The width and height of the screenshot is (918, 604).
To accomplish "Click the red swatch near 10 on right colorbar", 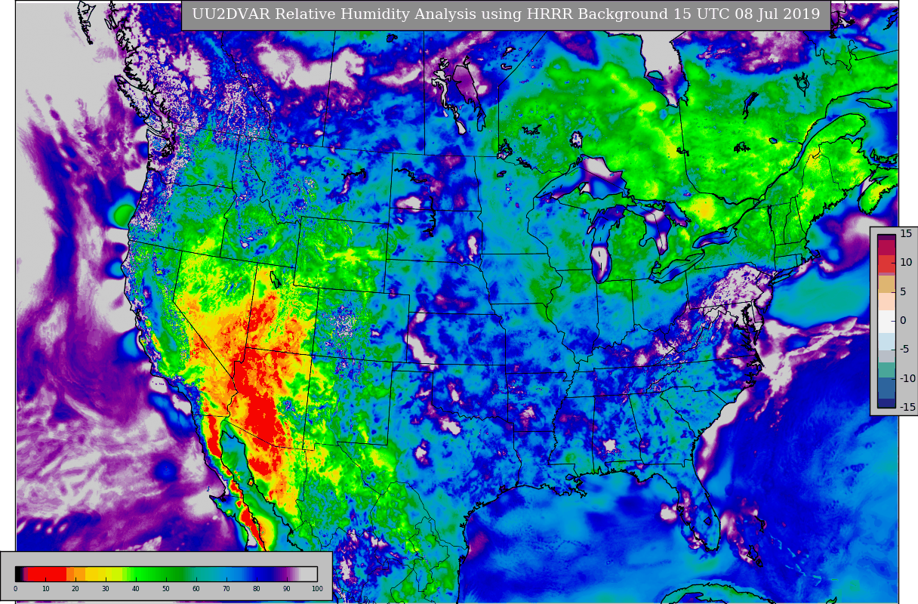I will [886, 263].
